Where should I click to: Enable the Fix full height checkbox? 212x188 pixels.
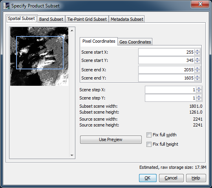[149, 144]
